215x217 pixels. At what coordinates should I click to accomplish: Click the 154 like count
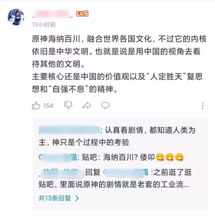click(48, 106)
